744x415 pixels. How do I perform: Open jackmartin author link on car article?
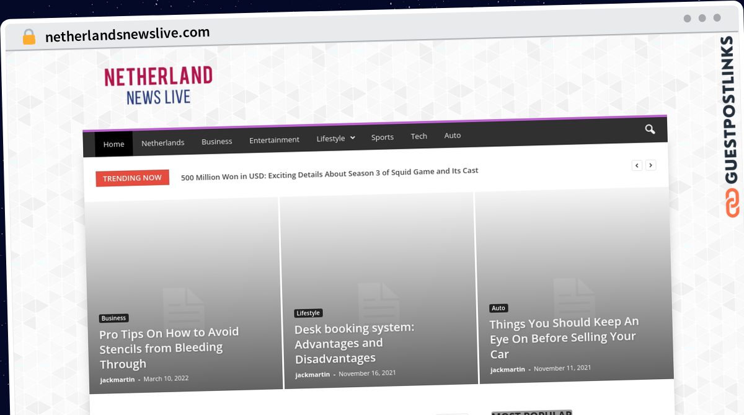(x=508, y=370)
